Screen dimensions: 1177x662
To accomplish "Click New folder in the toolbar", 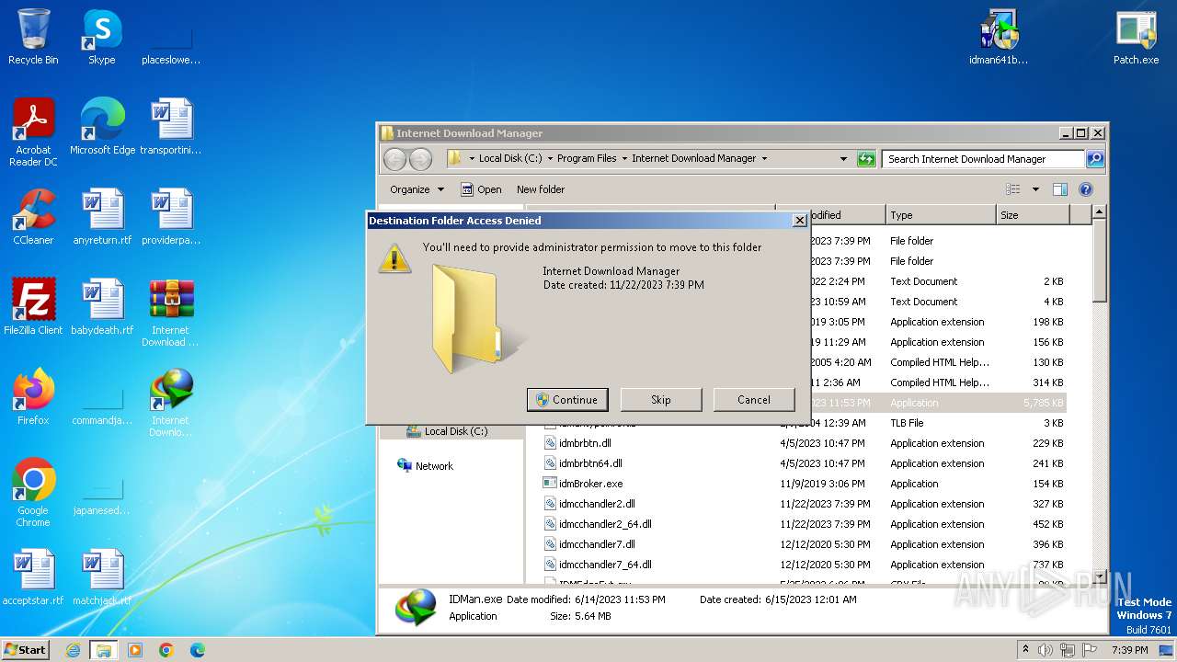I will (541, 189).
